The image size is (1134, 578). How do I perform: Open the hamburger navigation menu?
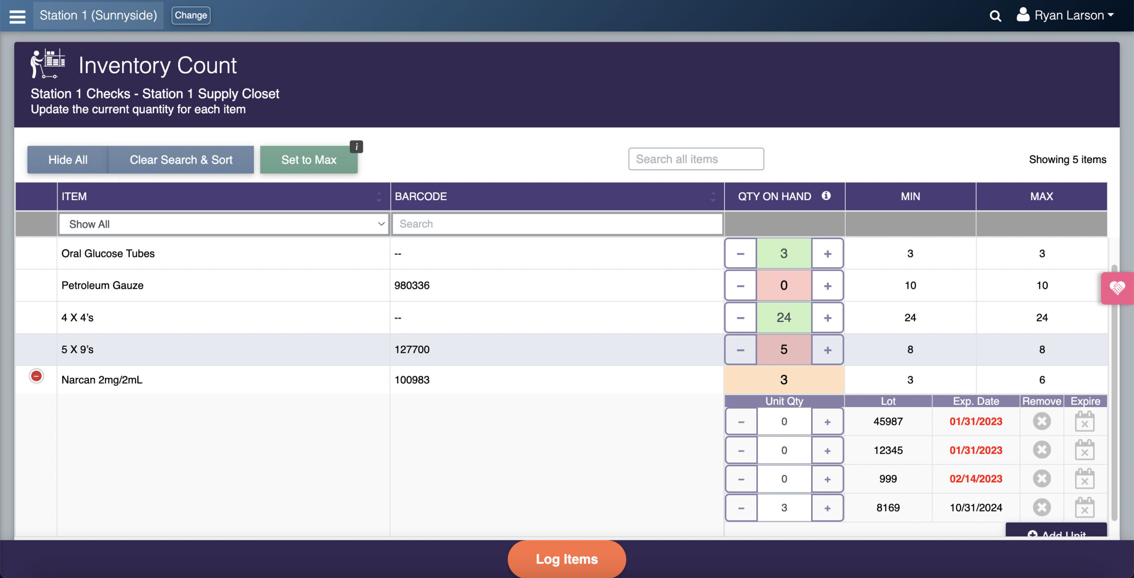pyautogui.click(x=17, y=16)
